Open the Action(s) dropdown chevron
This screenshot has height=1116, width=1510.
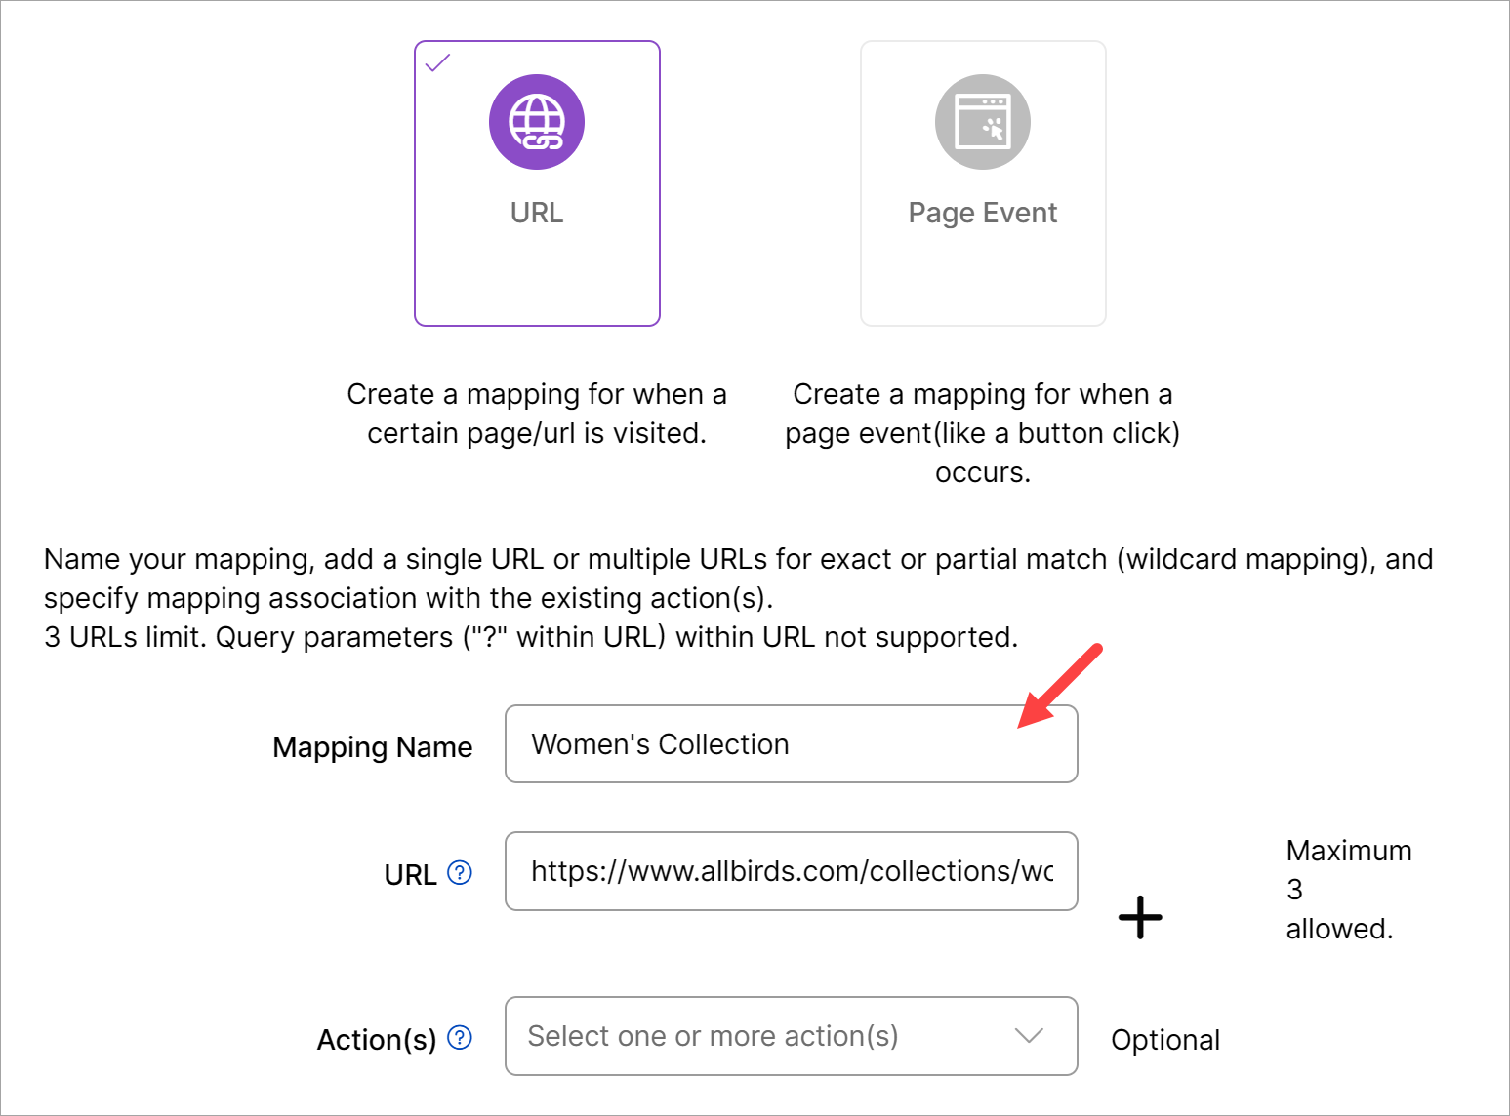coord(1029,1035)
